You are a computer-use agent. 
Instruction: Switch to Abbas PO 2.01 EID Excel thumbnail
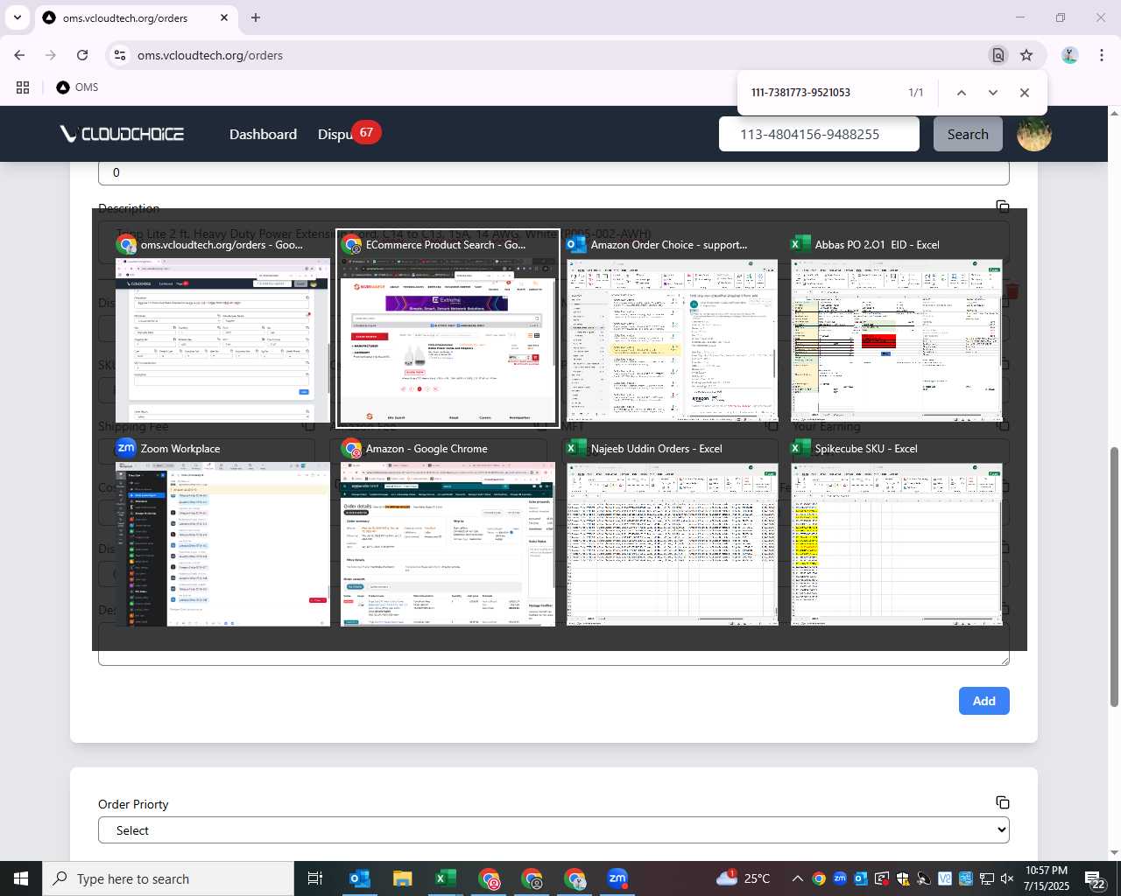896,330
